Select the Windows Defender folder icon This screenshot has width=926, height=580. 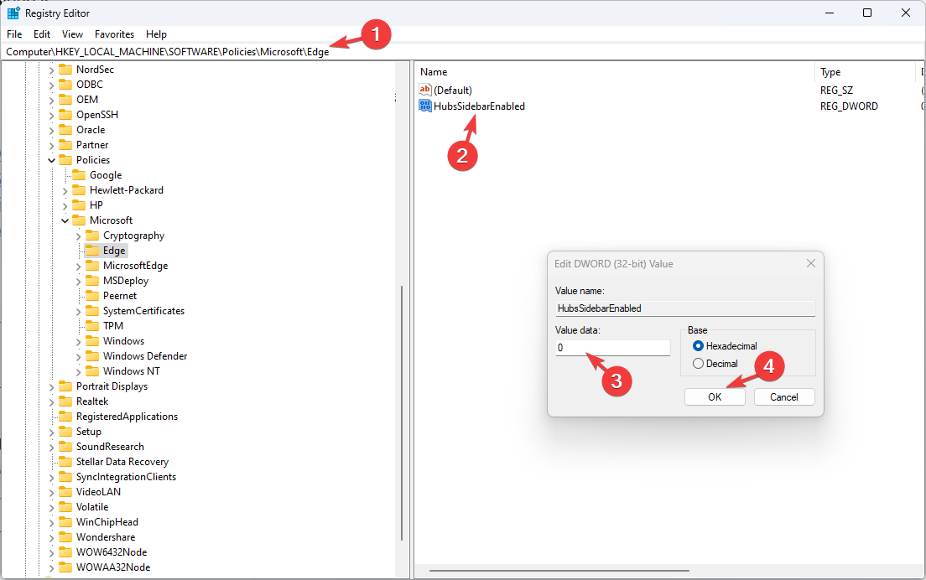pos(93,356)
